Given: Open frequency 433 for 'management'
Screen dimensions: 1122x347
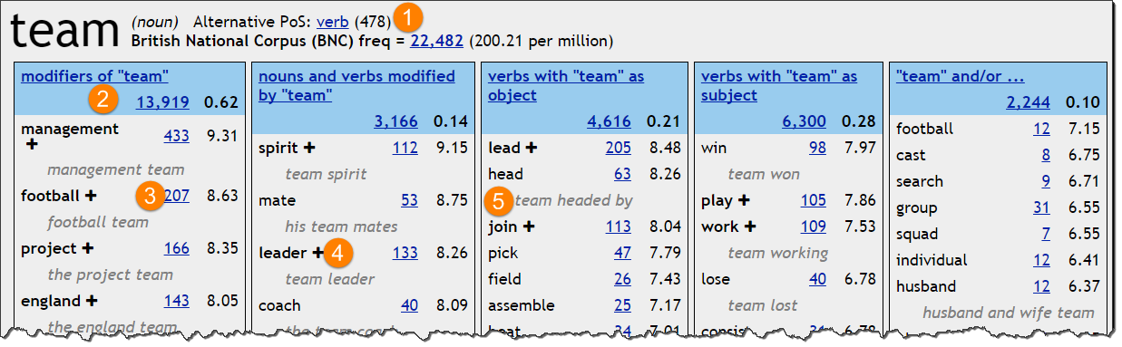Looking at the screenshot, I should pyautogui.click(x=176, y=136).
